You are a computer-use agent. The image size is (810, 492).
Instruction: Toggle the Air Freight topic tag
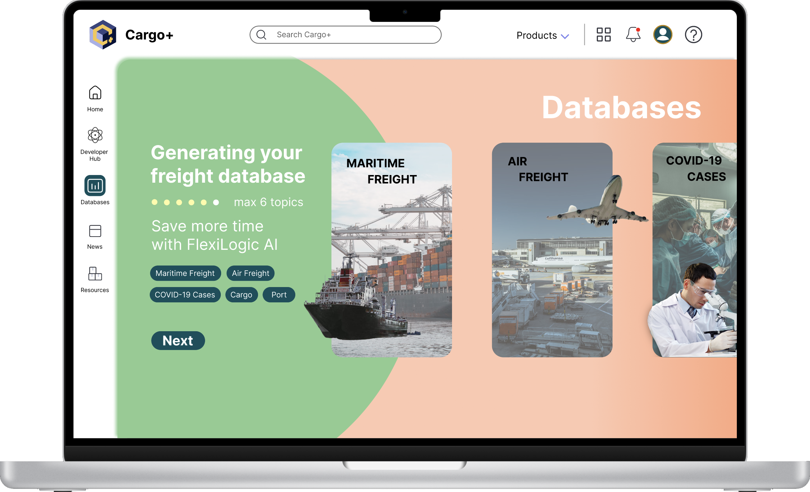(250, 273)
